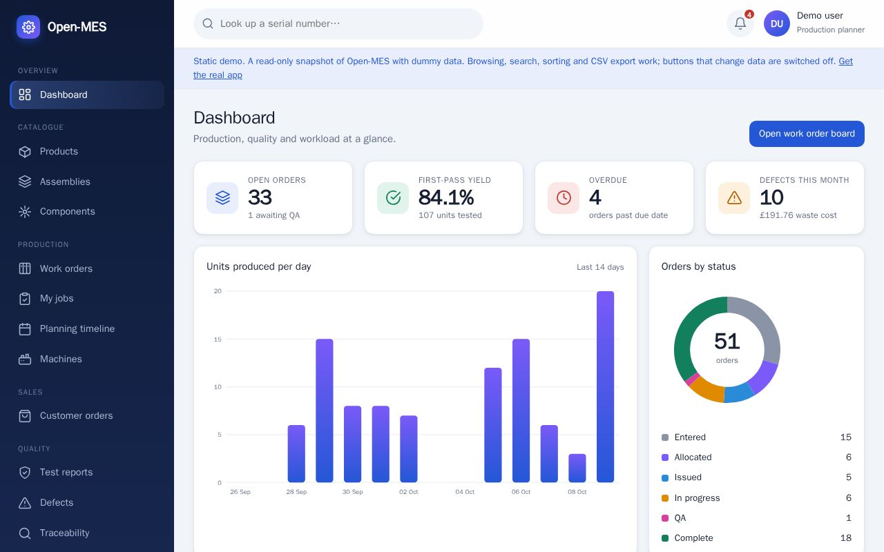Navigate to Work orders

click(87, 268)
